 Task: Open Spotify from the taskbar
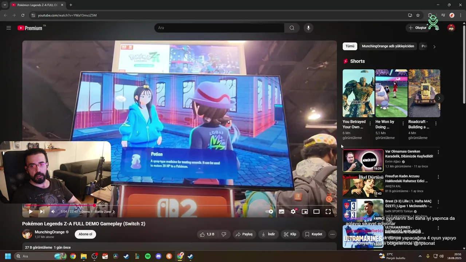[x=148, y=256]
